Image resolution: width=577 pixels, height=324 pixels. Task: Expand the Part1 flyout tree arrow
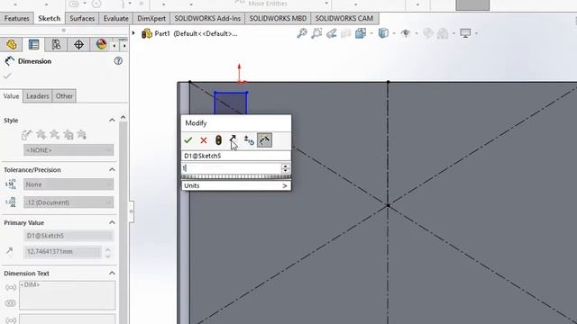tap(133, 33)
